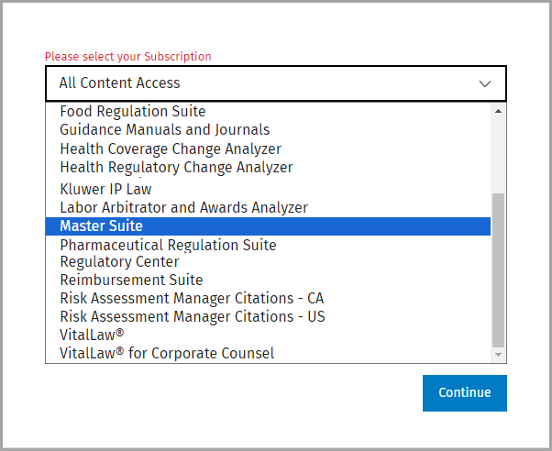This screenshot has height=451, width=552.
Task: Select Kluwer IP Law option
Action: 268,189
